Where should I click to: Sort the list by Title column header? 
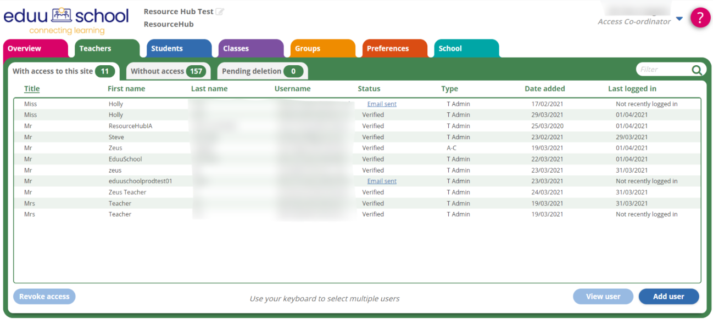(32, 89)
